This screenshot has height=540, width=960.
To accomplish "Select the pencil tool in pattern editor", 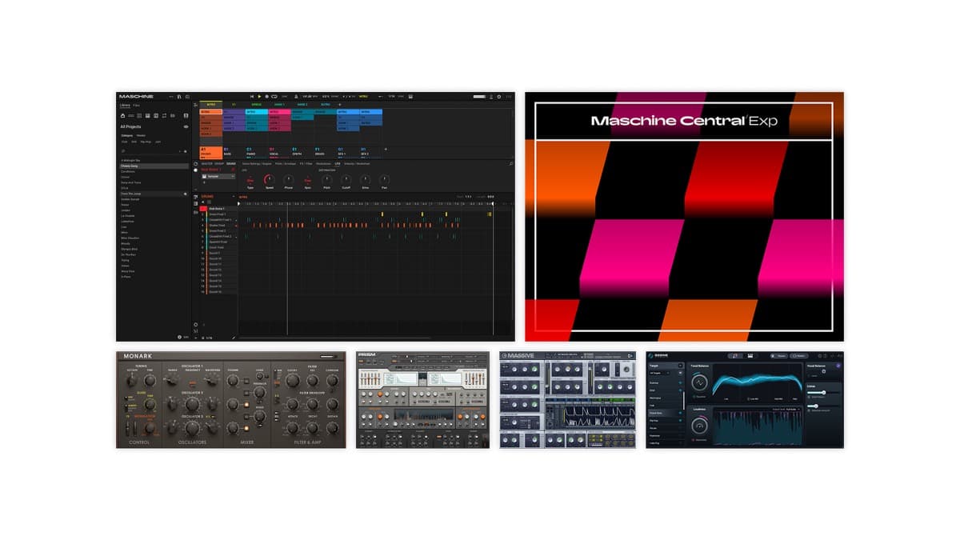I will pos(234,338).
